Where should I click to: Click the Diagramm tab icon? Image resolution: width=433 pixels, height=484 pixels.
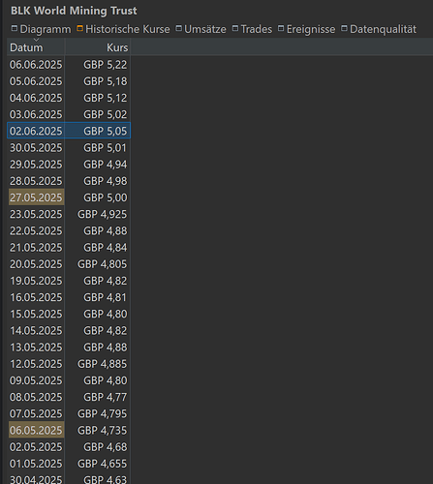(15, 29)
